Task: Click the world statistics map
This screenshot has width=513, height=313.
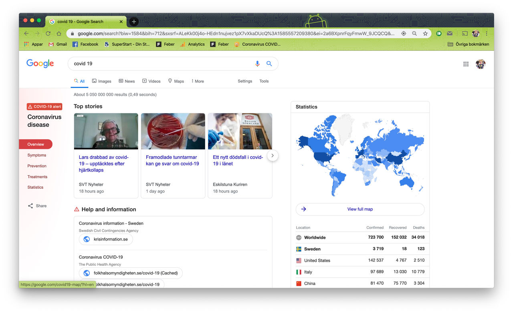Action: (x=360, y=156)
